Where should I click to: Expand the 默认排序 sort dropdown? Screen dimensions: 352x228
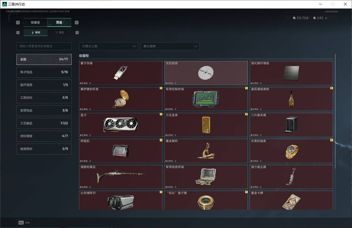pyautogui.click(x=170, y=46)
